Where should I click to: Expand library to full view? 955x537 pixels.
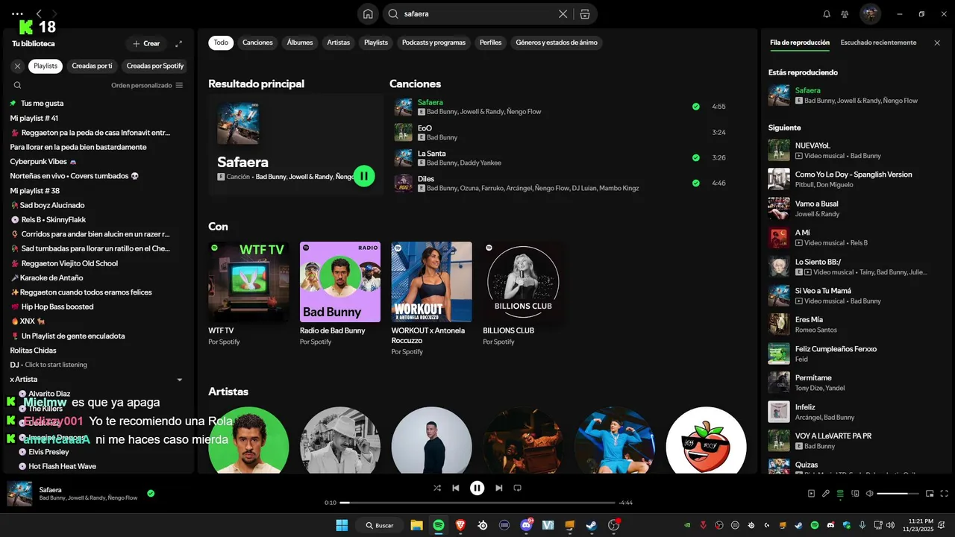click(x=178, y=43)
